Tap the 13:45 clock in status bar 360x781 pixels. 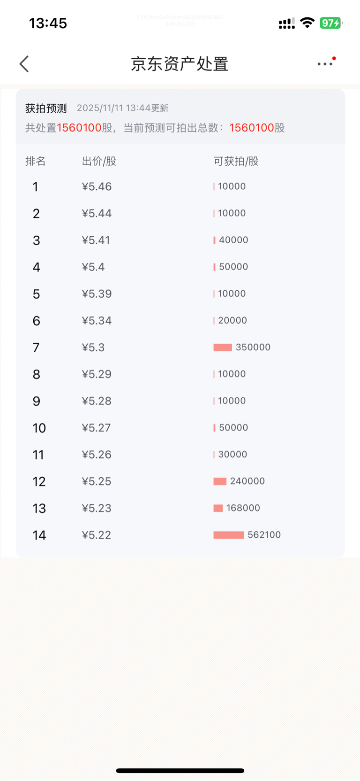coord(48,23)
